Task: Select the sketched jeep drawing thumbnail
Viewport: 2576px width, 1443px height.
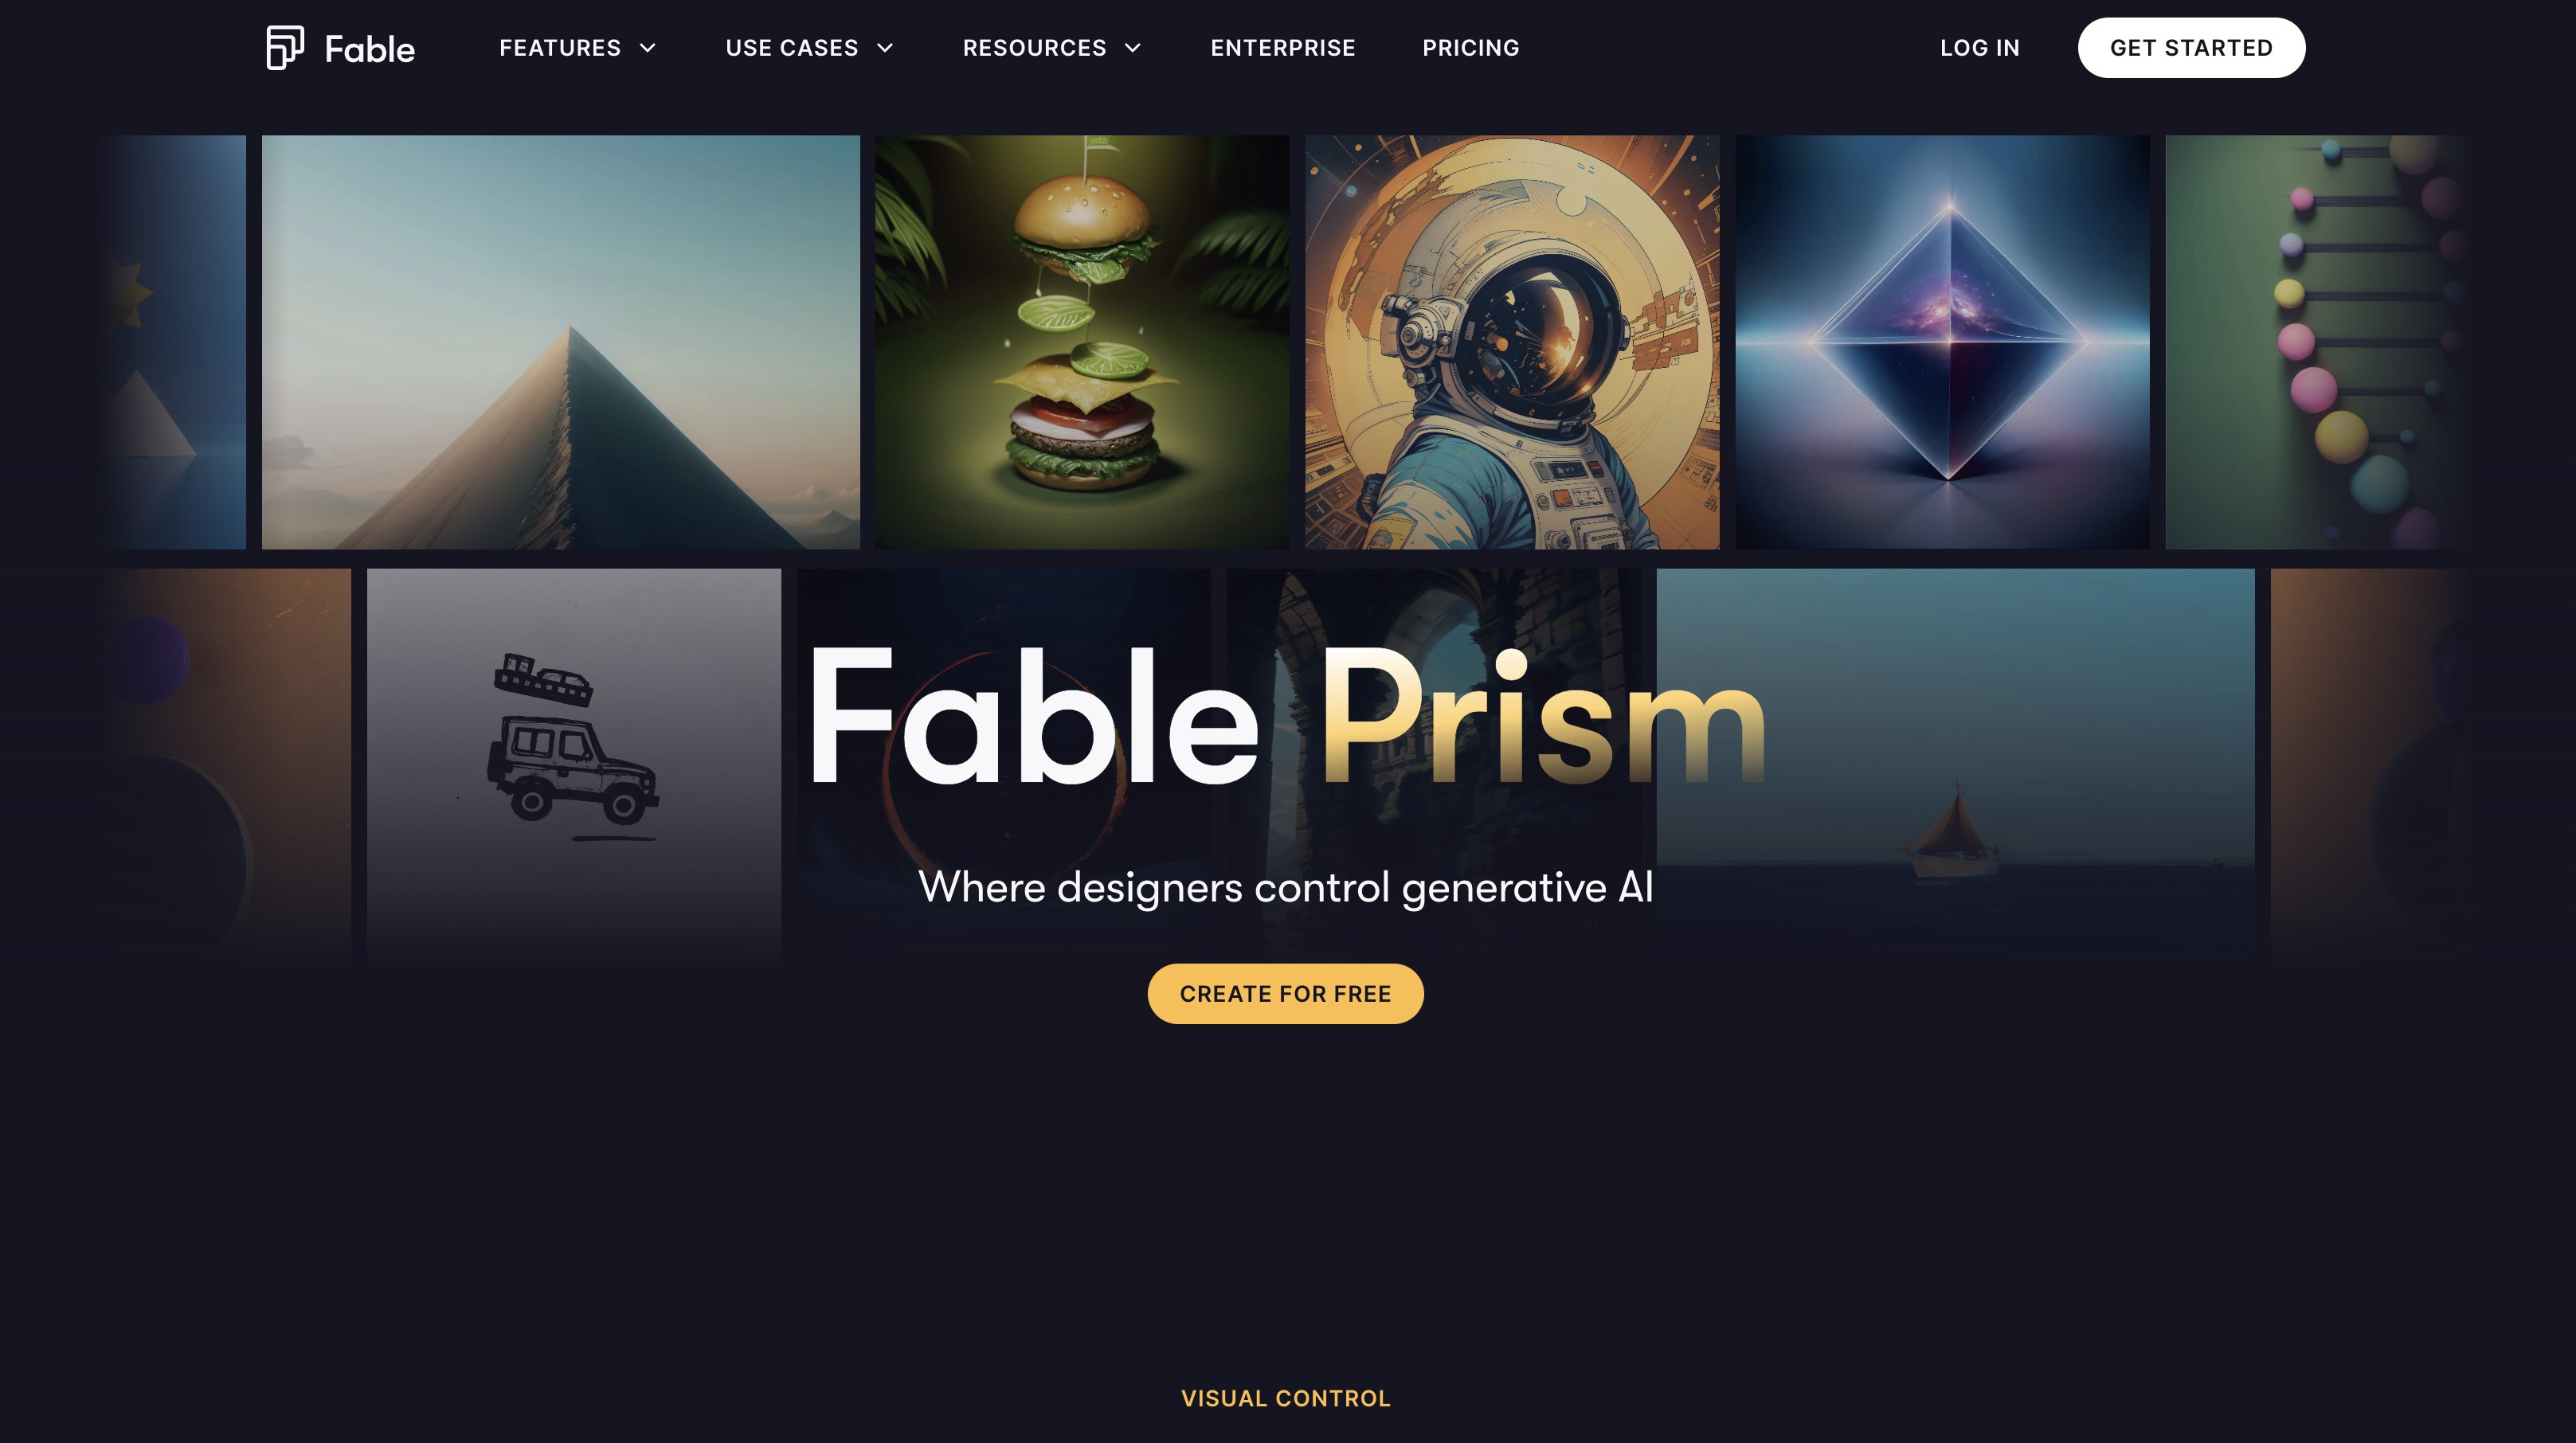Action: tap(574, 764)
